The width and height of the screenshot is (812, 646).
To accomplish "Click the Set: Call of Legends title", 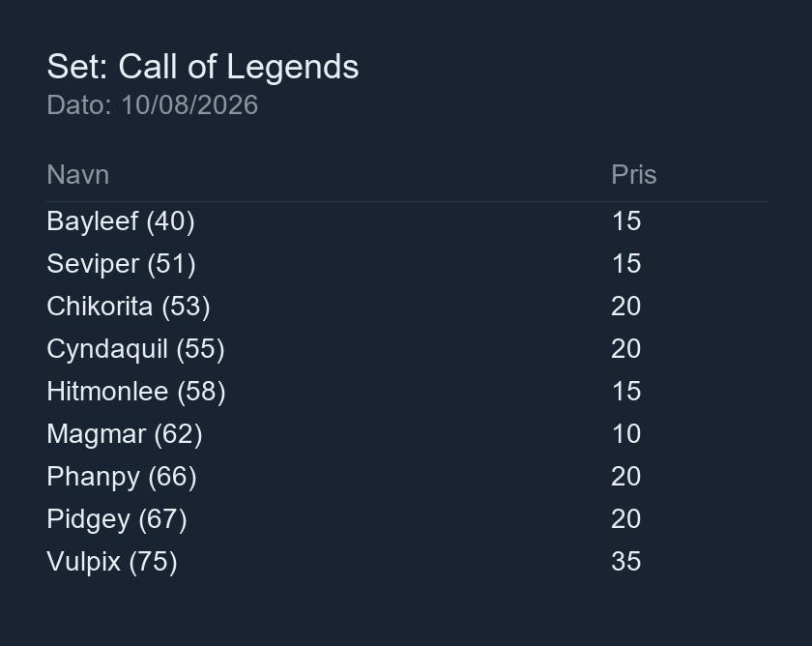I will (x=203, y=67).
